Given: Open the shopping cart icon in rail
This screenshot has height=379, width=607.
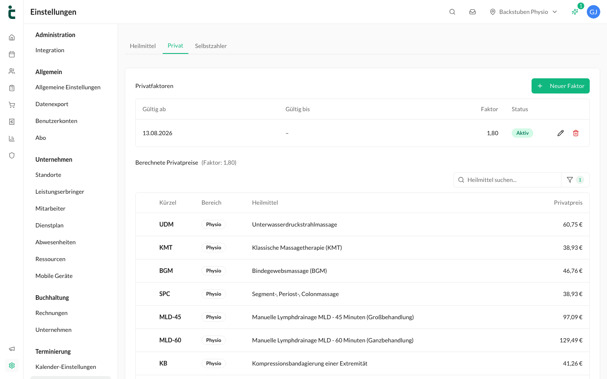Looking at the screenshot, I should coord(12,105).
